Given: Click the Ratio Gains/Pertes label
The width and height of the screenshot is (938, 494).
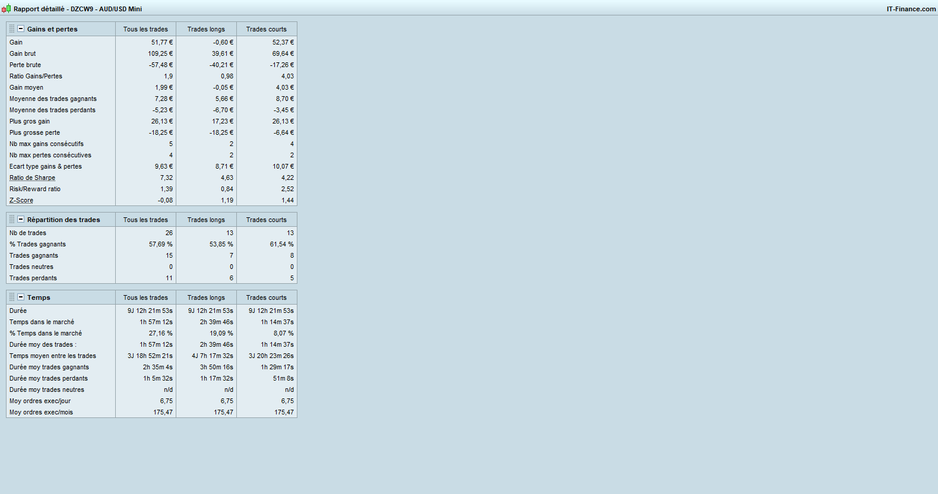Looking at the screenshot, I should click(x=36, y=76).
